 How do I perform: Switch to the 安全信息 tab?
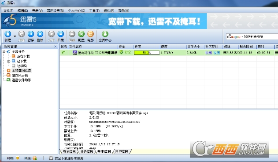click(x=69, y=151)
